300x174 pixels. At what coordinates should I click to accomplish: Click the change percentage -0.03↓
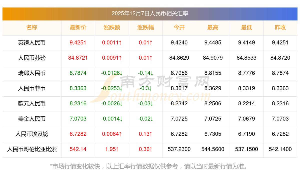[x=145, y=104]
